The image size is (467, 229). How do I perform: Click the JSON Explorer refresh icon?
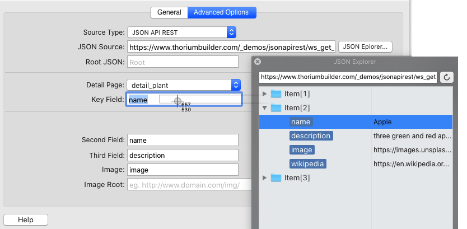click(447, 77)
